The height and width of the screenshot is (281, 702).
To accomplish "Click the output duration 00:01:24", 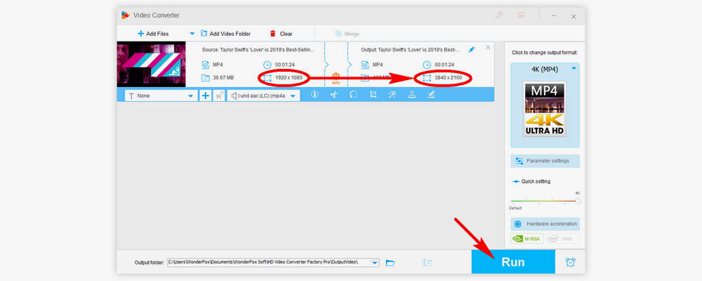I will pyautogui.click(x=444, y=65).
